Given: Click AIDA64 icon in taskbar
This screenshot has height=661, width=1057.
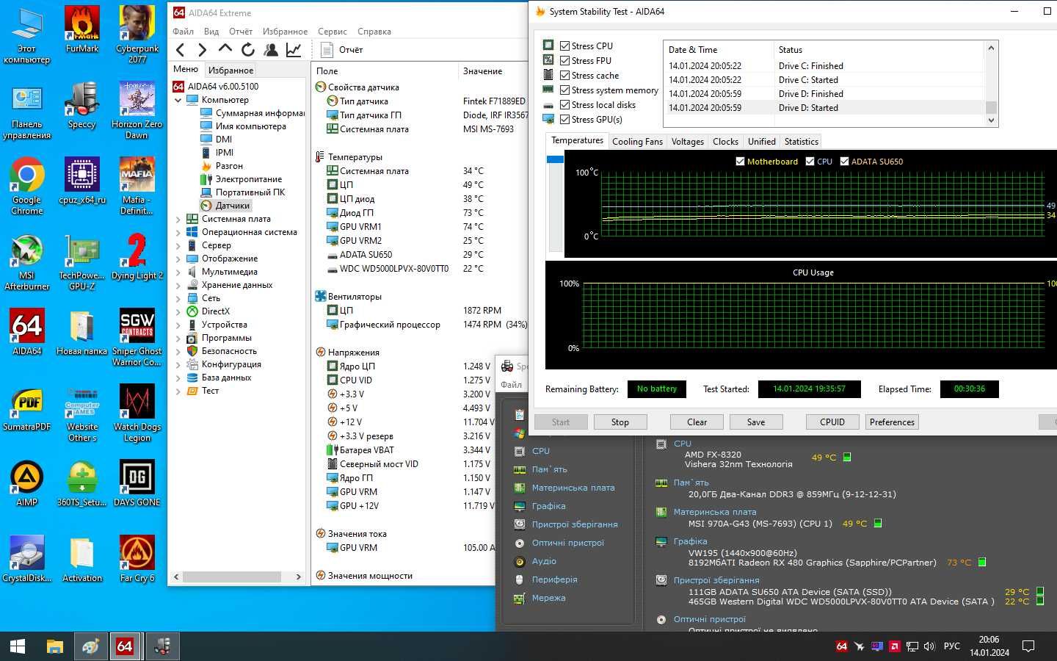Looking at the screenshot, I should coord(125,646).
